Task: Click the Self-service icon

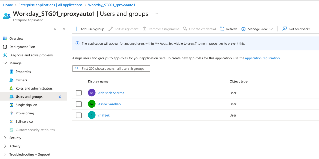Action: tap(11, 122)
